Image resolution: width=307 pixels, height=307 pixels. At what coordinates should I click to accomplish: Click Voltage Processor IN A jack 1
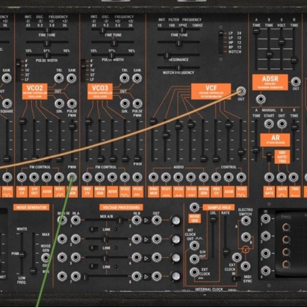point(76,220)
